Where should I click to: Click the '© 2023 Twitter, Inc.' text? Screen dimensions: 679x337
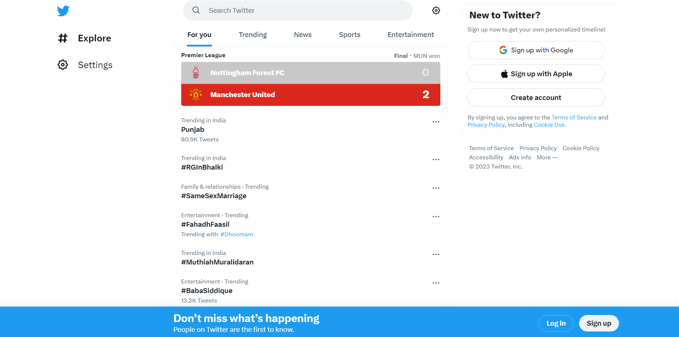click(496, 166)
